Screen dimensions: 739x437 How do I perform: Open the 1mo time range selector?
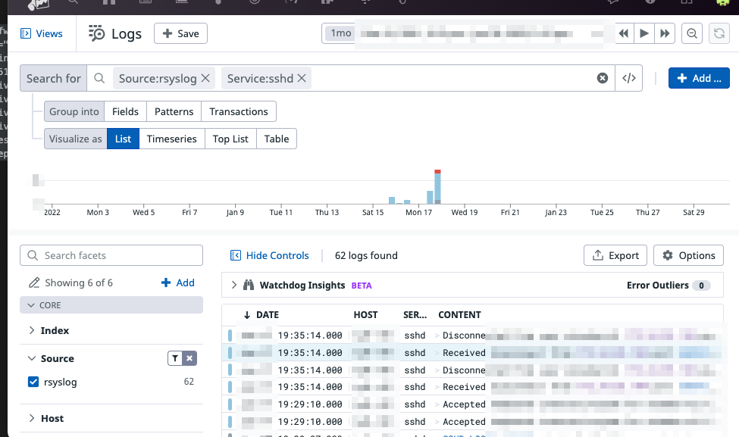click(341, 33)
